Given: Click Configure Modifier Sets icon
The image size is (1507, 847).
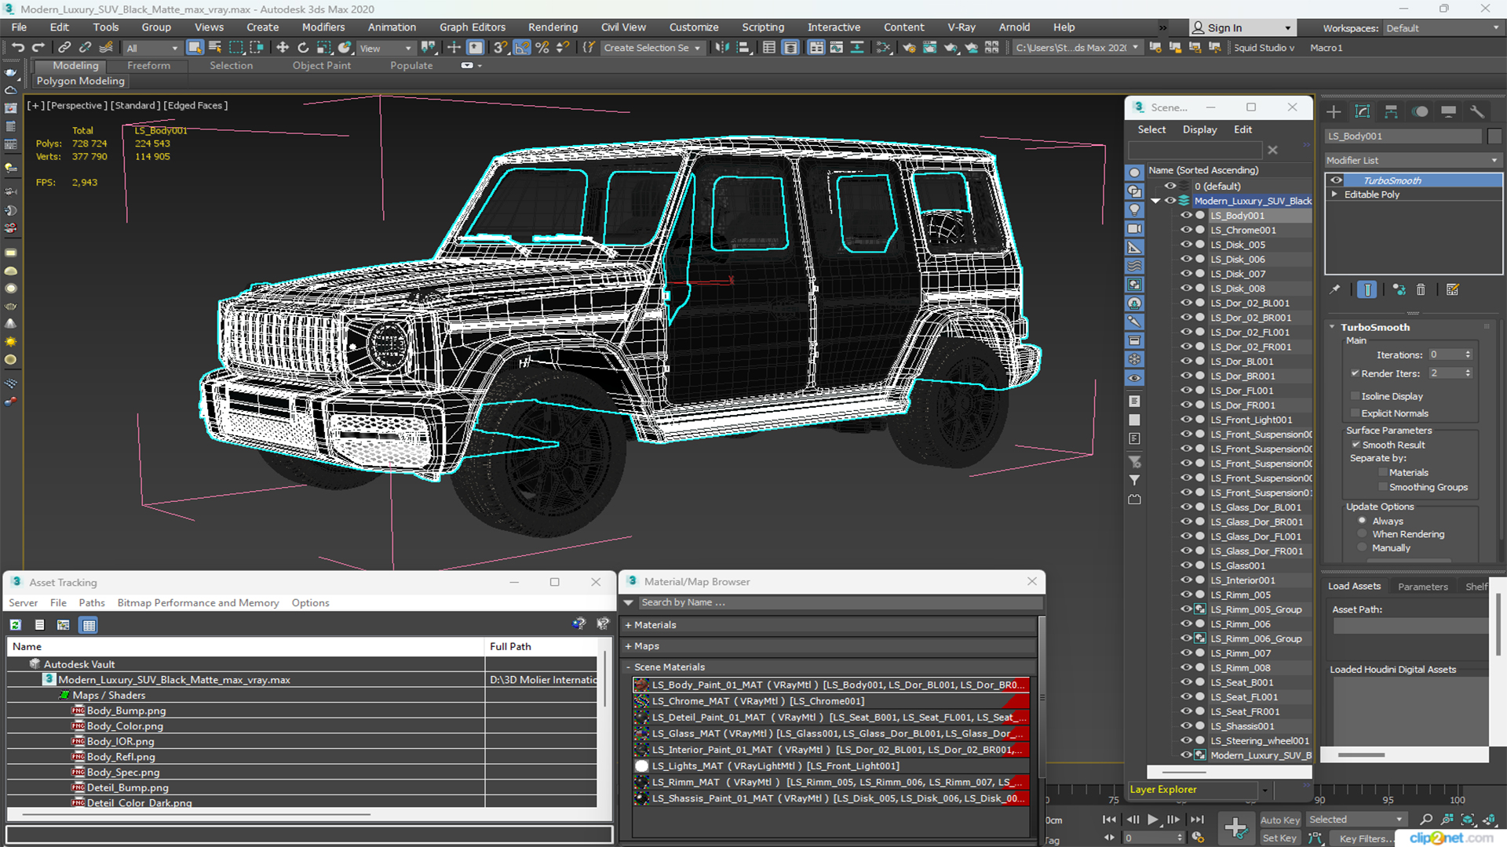Looking at the screenshot, I should click(1453, 289).
